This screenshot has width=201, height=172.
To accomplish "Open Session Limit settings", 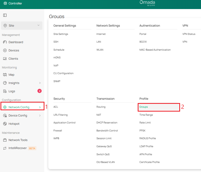I will [104, 138].
